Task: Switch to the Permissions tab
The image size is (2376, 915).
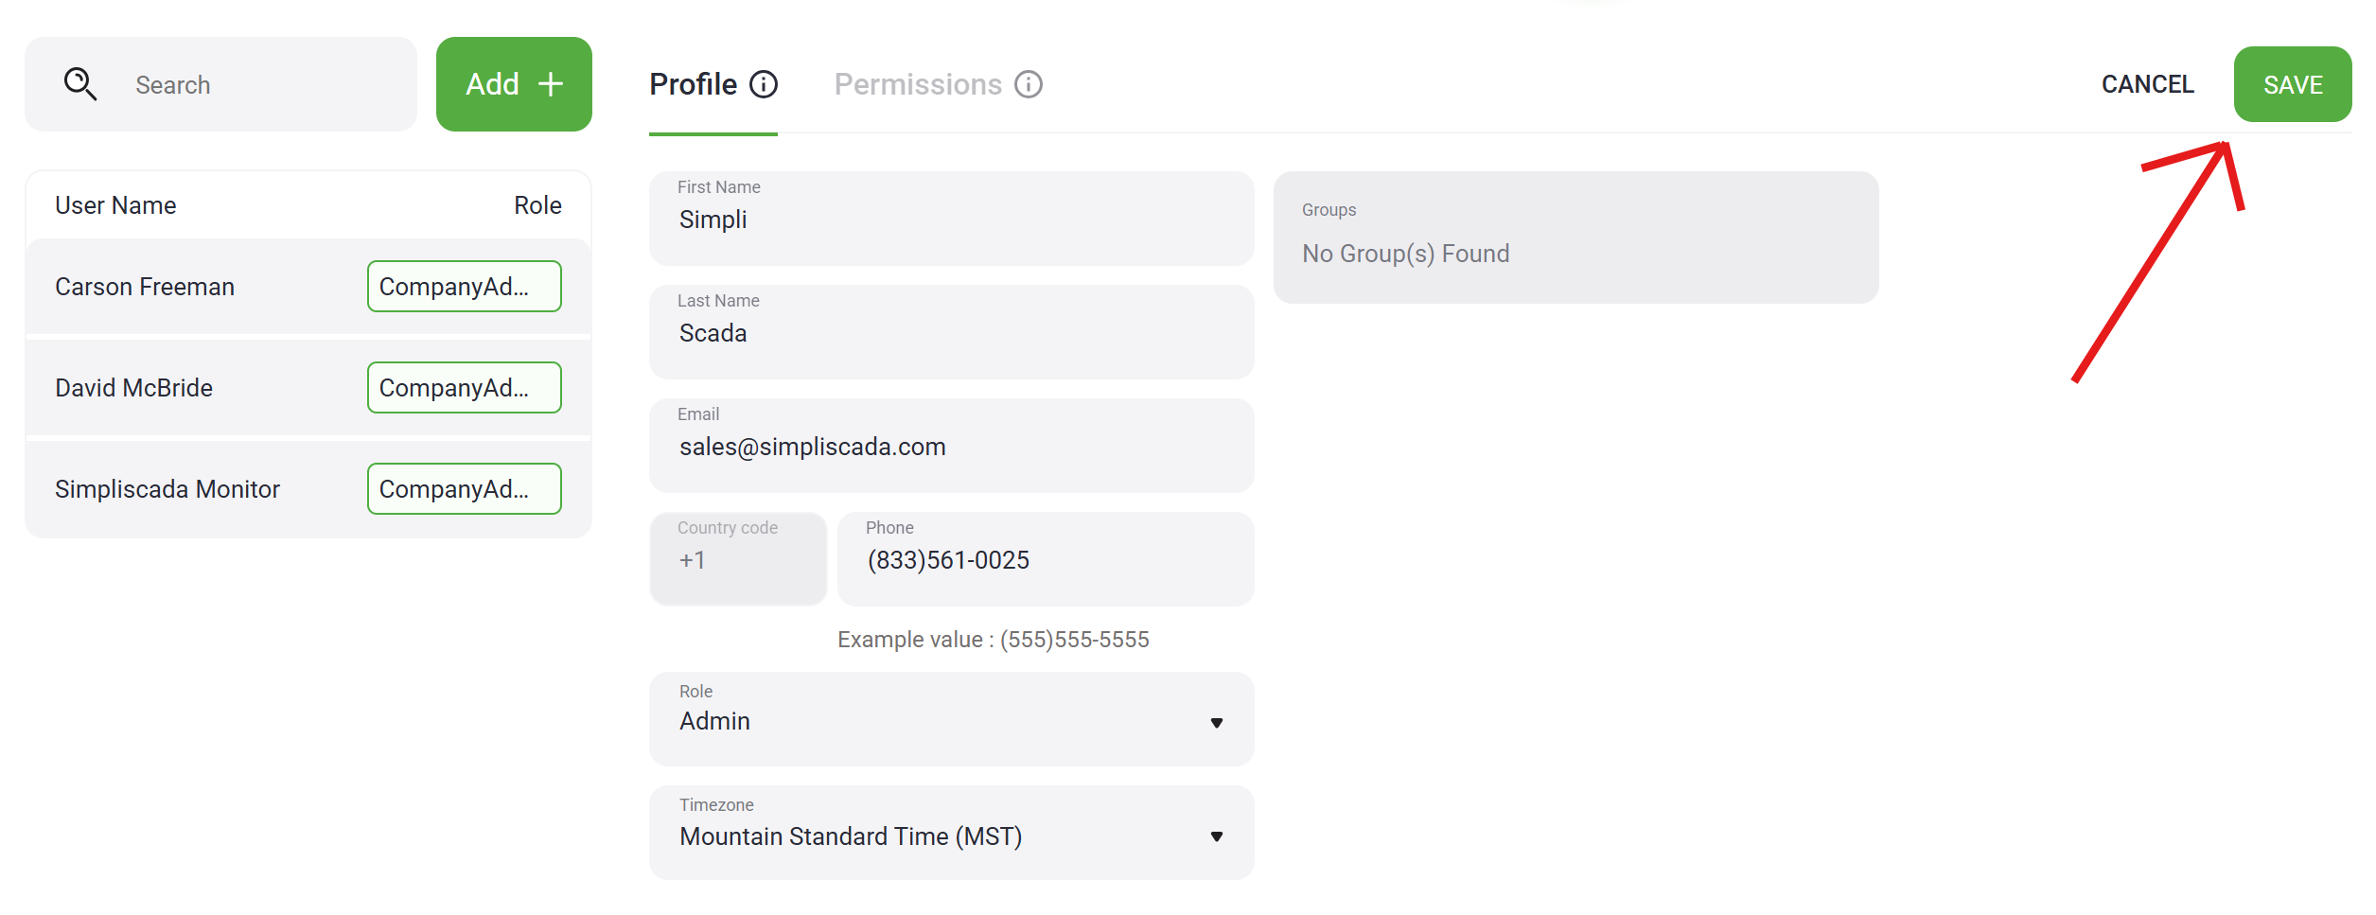Action: coord(917,84)
